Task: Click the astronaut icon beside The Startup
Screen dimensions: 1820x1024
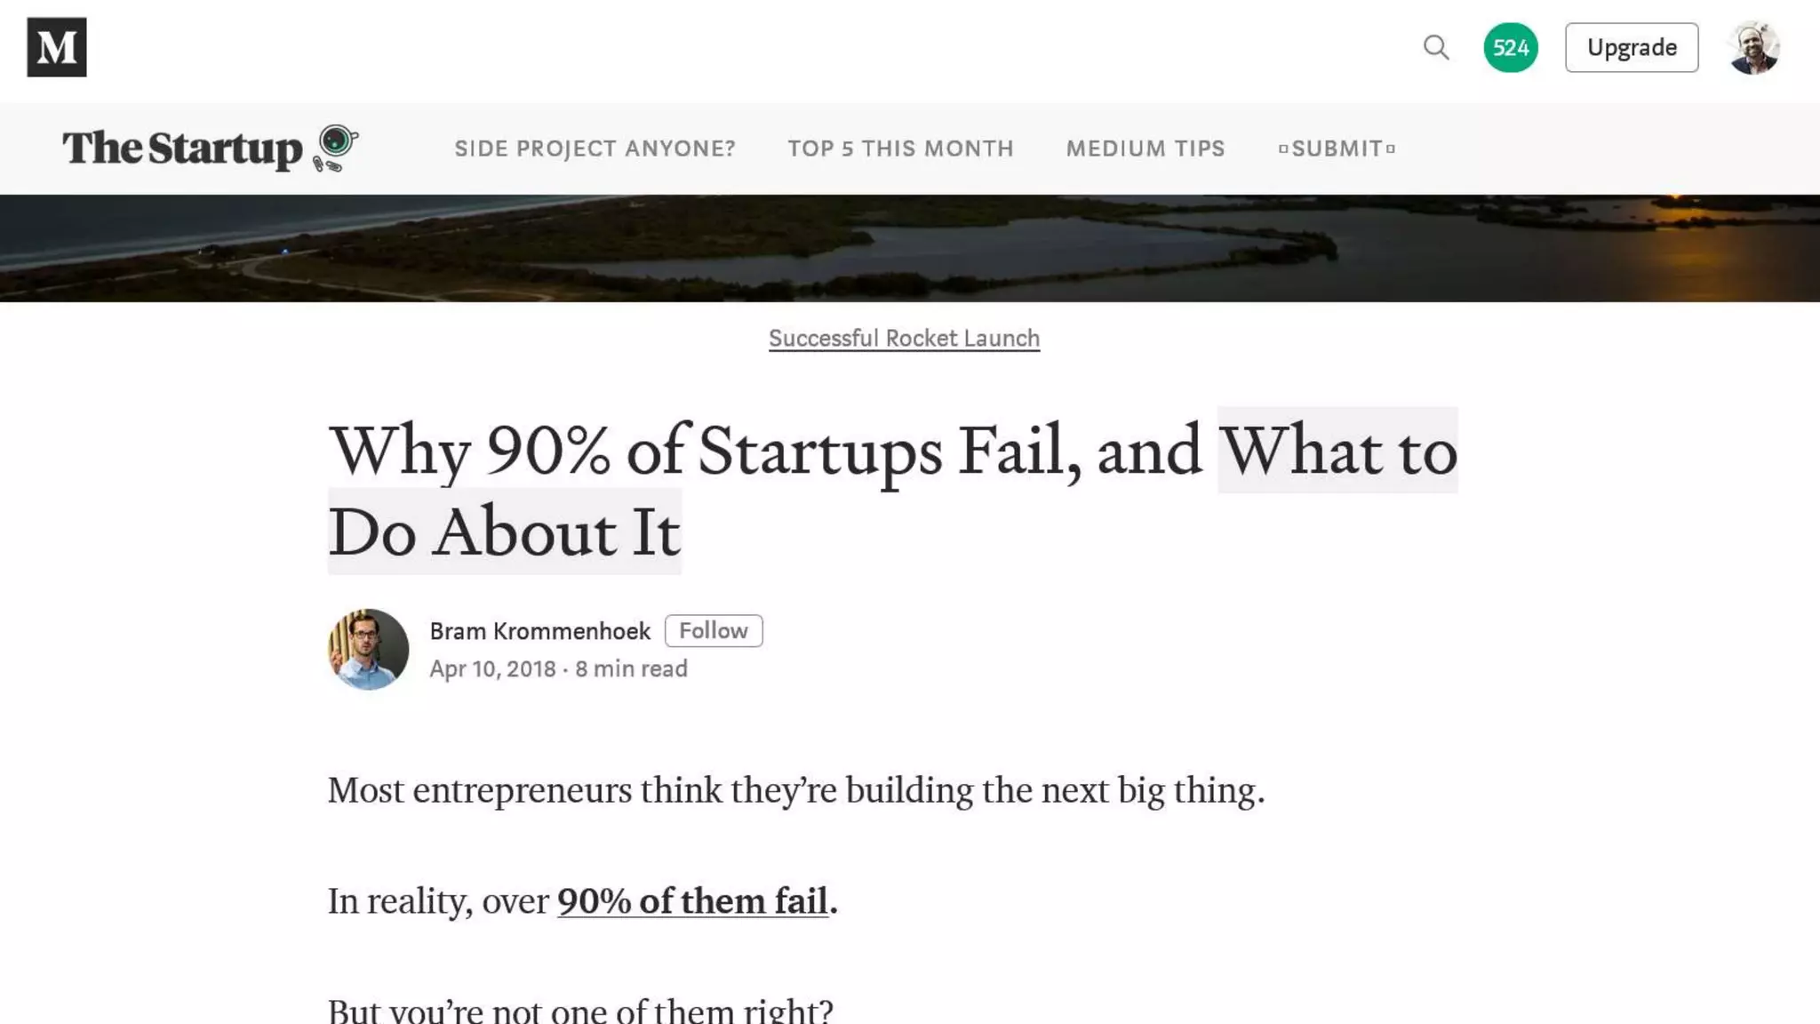Action: click(x=335, y=148)
